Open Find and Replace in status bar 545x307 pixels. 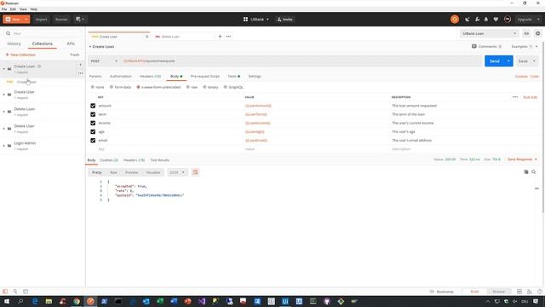[15, 292]
